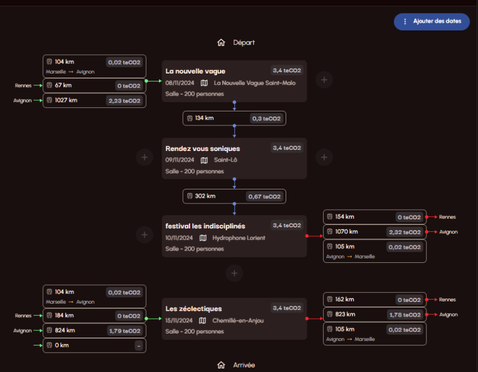Image resolution: width=478 pixels, height=372 pixels.
Task: Click the map icon next to Saint-Lô
Action: [204, 160]
